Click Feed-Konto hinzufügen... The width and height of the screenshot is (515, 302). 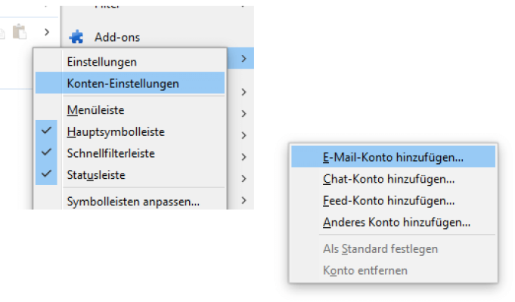tap(388, 201)
